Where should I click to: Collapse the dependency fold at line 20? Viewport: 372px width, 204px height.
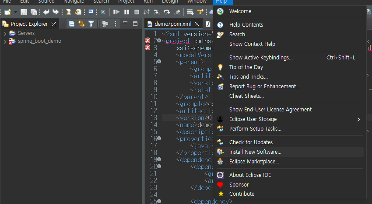(x=159, y=166)
